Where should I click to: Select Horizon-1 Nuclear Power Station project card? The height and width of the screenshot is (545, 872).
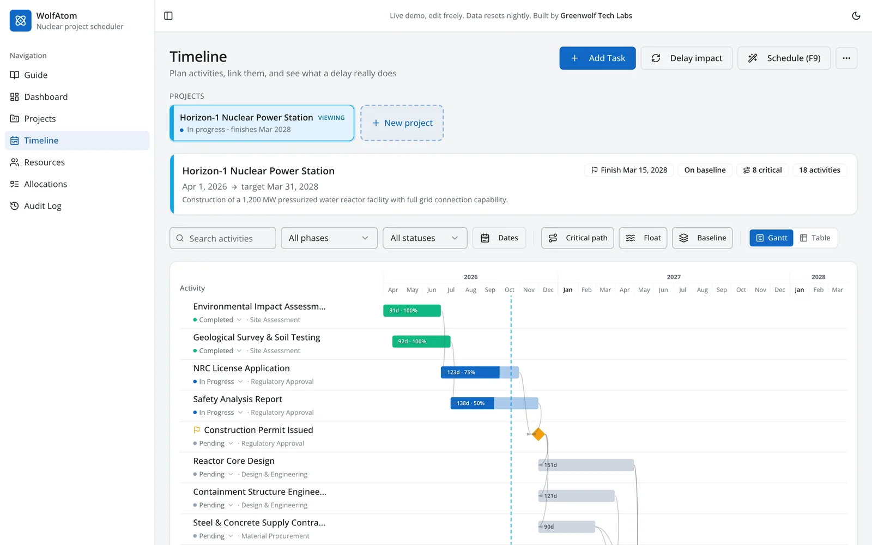(x=262, y=123)
